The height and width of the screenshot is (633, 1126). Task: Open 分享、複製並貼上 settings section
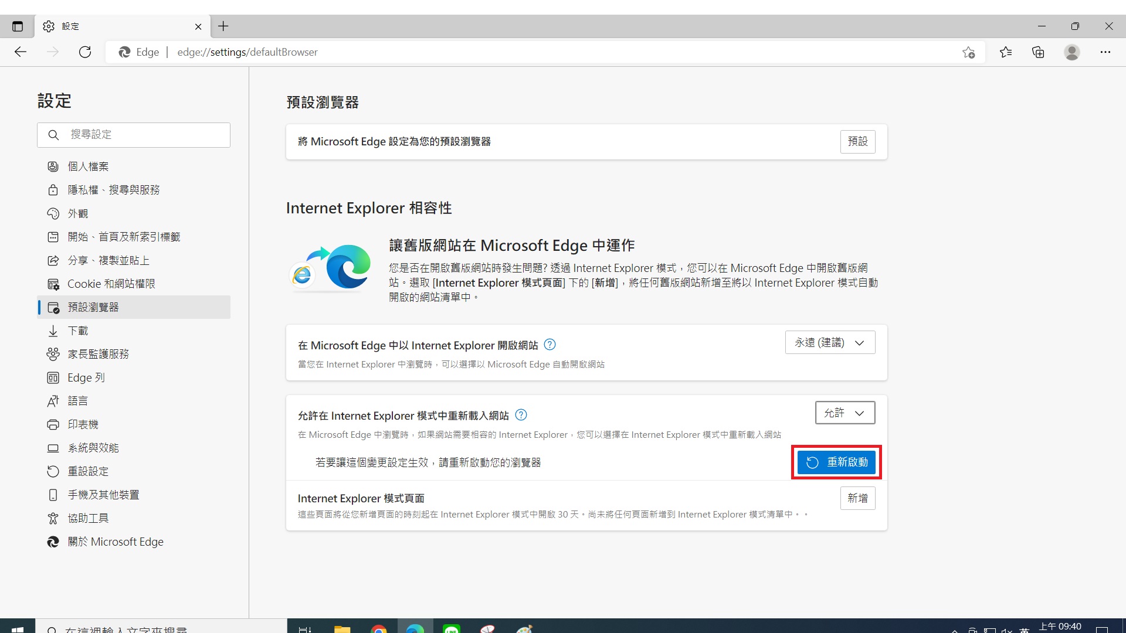click(x=134, y=260)
